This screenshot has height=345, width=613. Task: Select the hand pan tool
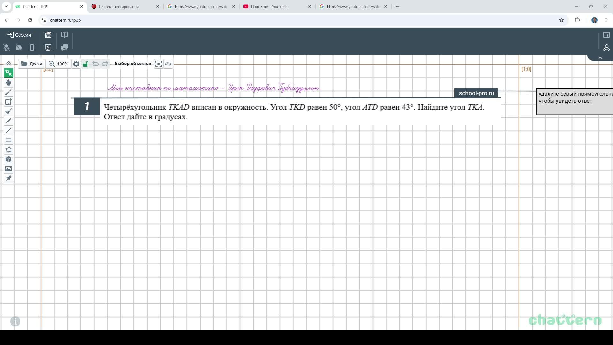(x=9, y=83)
